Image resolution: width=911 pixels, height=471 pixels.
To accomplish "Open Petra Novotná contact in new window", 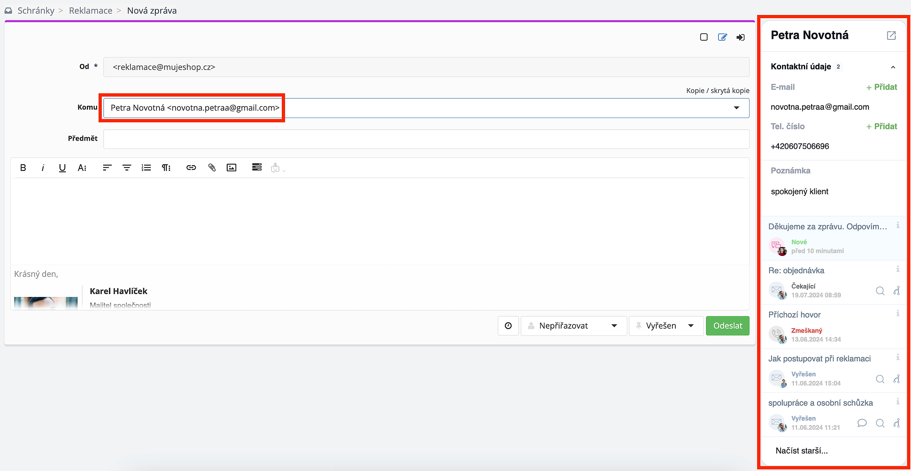I will (x=891, y=36).
